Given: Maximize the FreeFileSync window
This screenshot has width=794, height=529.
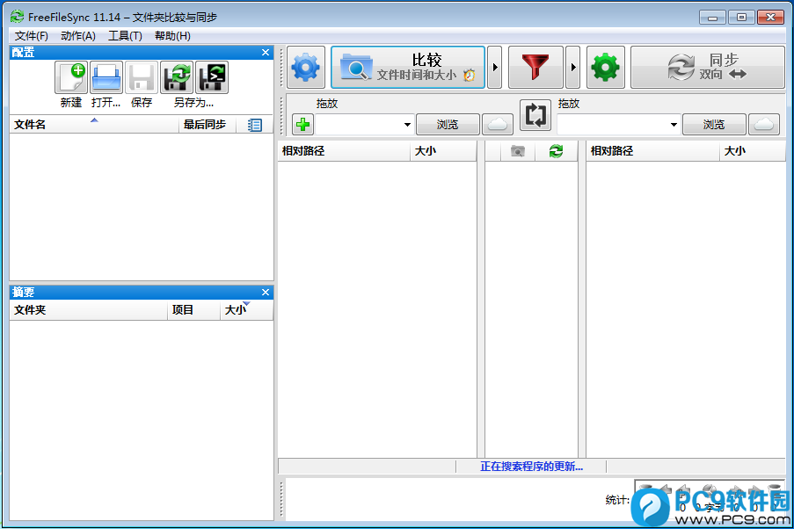Looking at the screenshot, I should tap(741, 18).
